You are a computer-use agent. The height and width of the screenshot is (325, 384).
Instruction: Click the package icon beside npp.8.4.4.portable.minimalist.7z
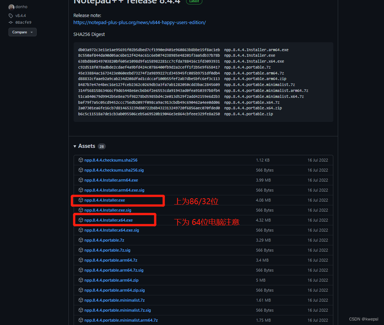point(81,300)
